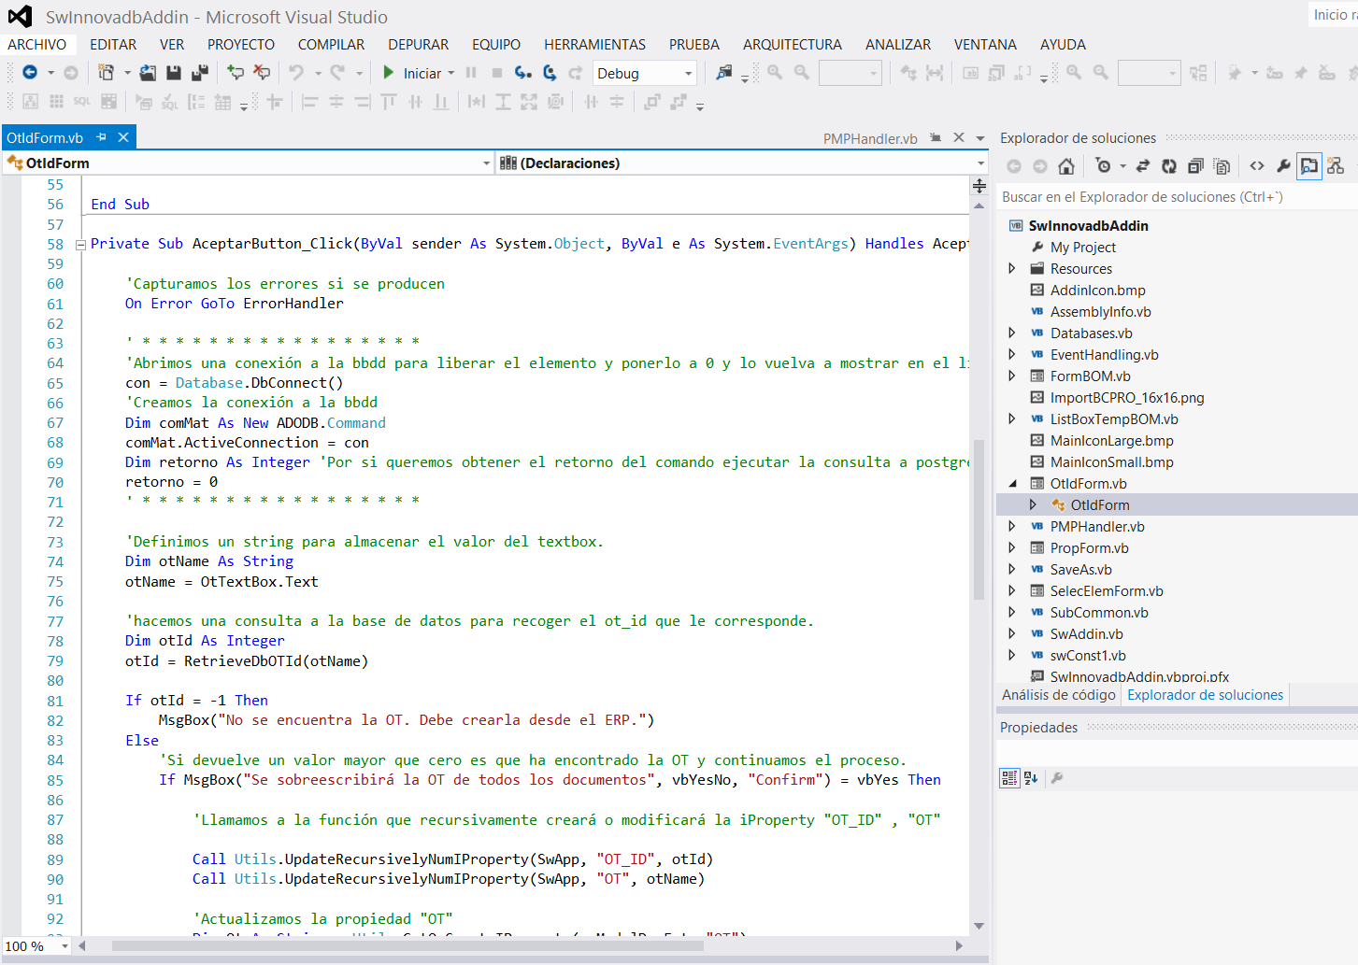Viewport: 1358px width, 965px height.
Task: Open the DEPURAR menu
Action: point(419,45)
